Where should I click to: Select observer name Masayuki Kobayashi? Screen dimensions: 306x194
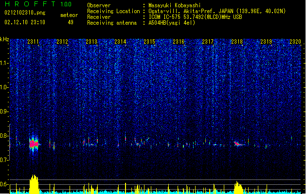pyautogui.click(x=175, y=5)
